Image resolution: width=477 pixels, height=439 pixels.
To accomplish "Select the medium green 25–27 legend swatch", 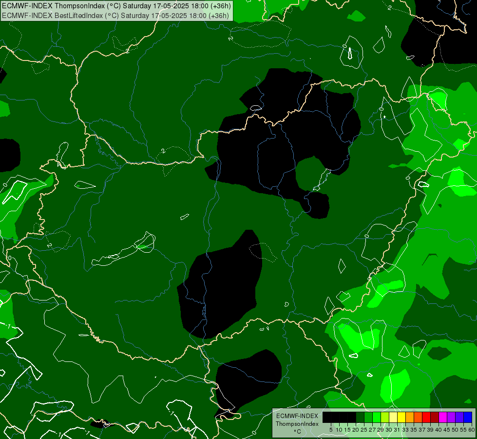I will click(x=368, y=417).
